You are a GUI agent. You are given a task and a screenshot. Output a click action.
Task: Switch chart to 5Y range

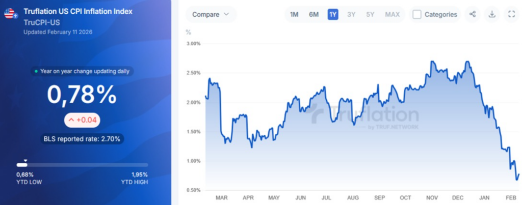point(370,15)
